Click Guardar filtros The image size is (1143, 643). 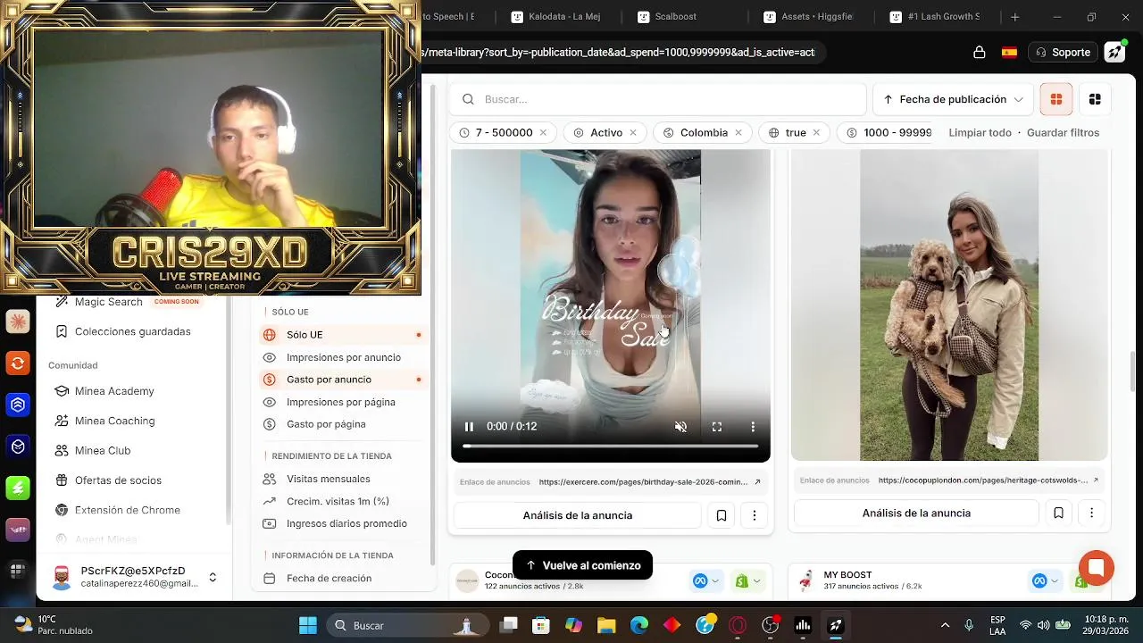(1063, 132)
